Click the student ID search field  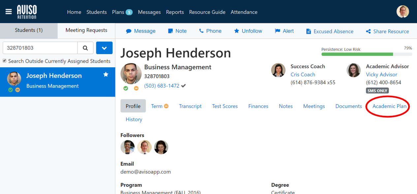pos(40,48)
